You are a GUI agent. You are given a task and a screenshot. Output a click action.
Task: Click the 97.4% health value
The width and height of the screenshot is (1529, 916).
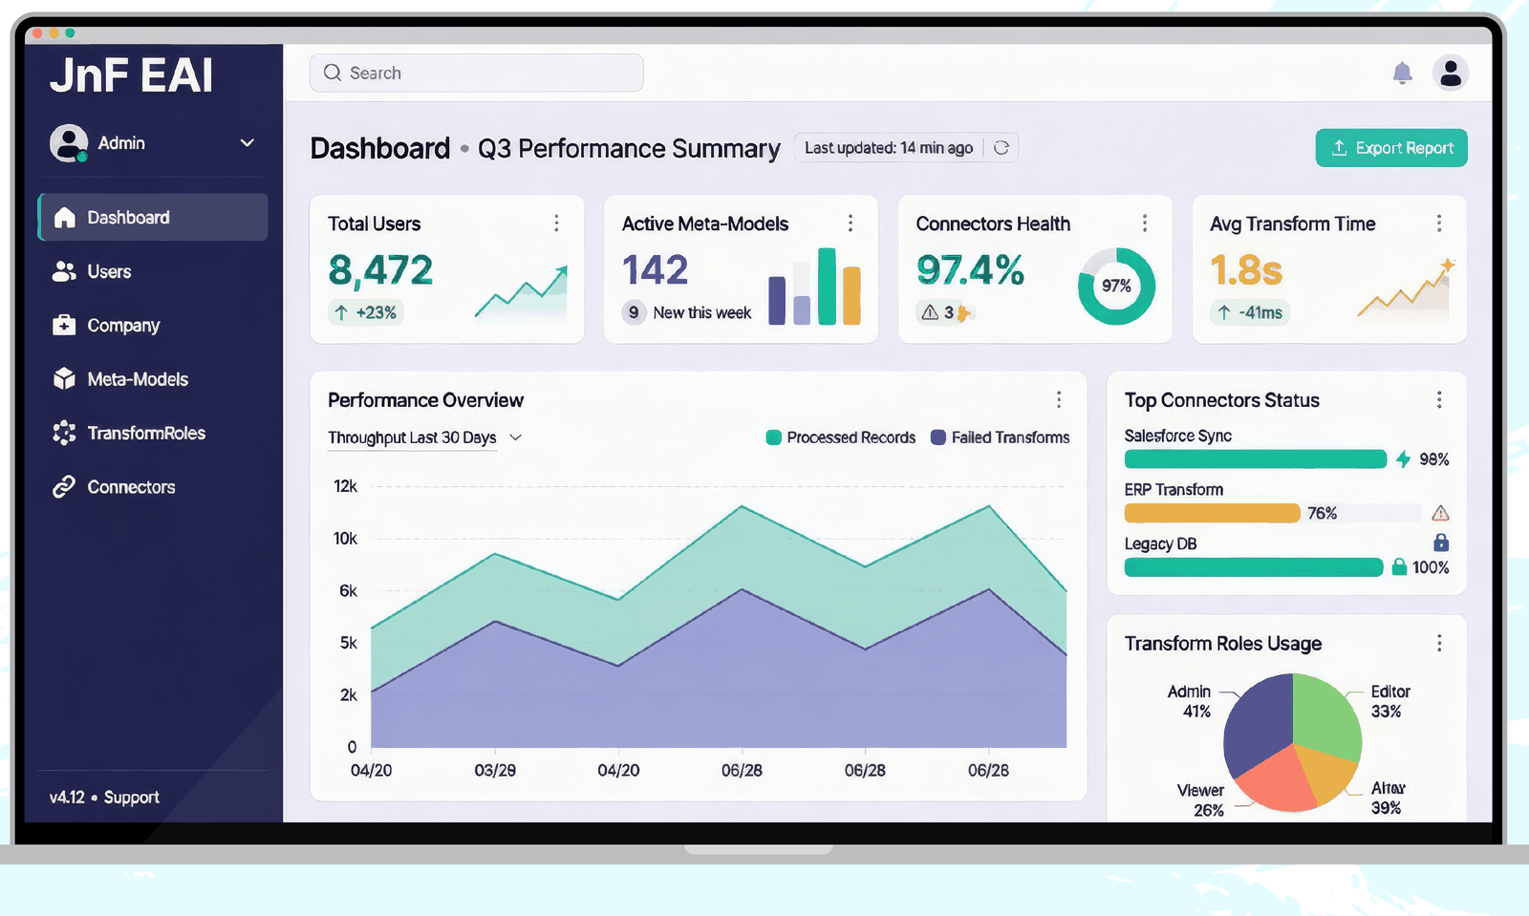coord(970,270)
